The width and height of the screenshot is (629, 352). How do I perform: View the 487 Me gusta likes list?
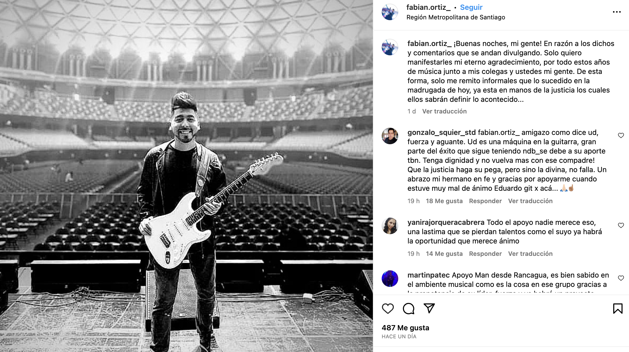coord(405,328)
